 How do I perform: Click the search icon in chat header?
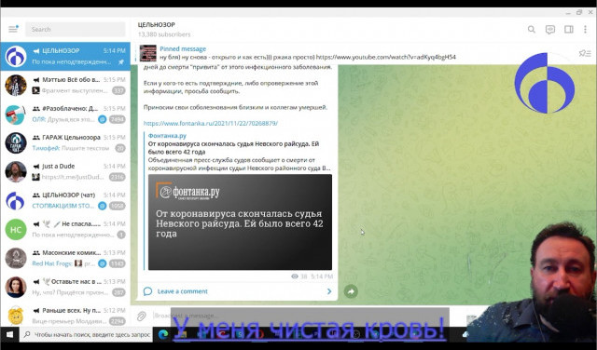532,29
